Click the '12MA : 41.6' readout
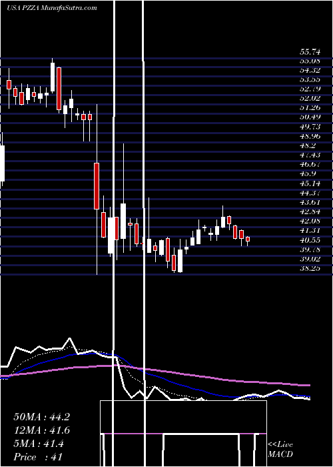333x467 pixels. tap(42, 430)
